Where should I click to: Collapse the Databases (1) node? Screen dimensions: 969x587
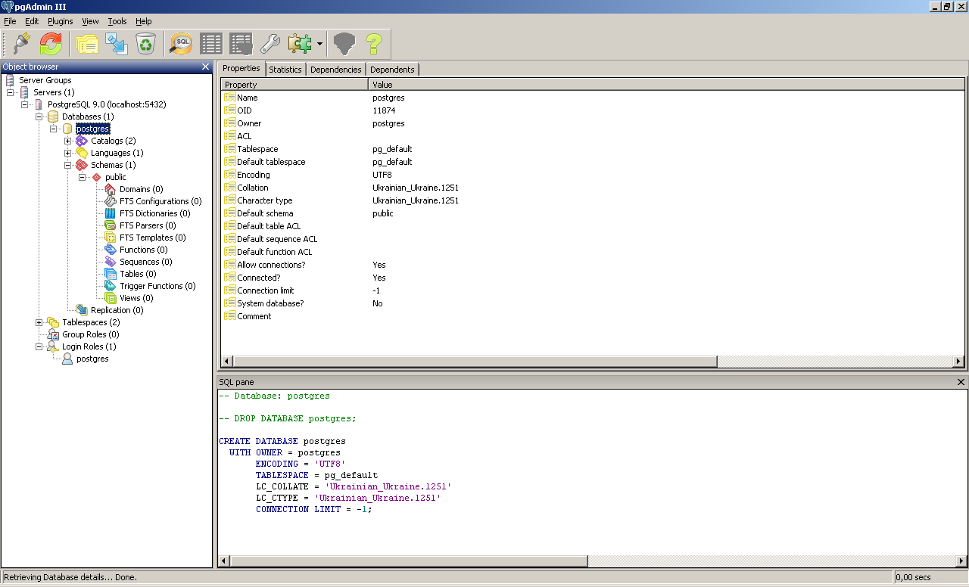(39, 116)
